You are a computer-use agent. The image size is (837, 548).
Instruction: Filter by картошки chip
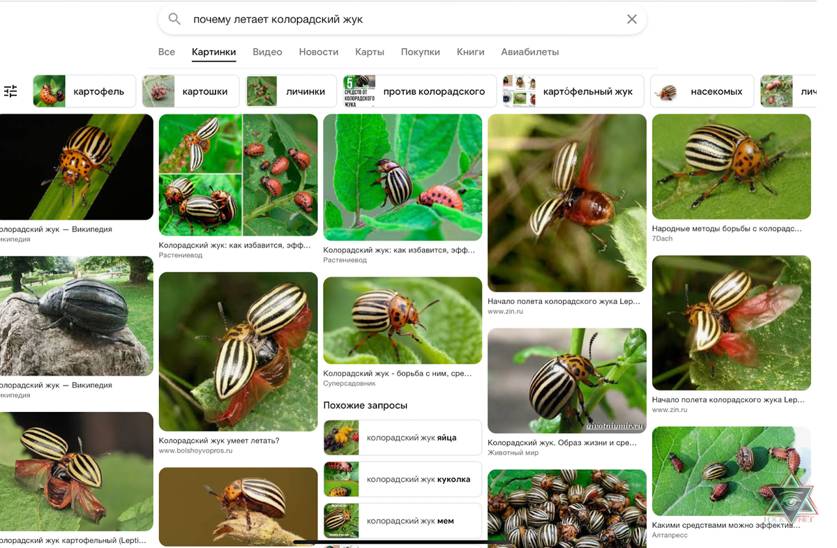pyautogui.click(x=190, y=91)
